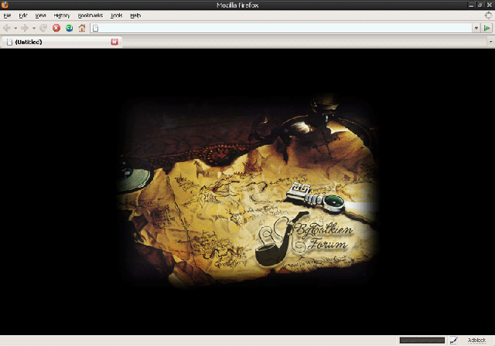495x346 pixels.
Task: Go back with the Back arrow
Action: point(7,28)
